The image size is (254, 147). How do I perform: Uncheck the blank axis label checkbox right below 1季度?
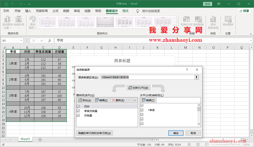point(142,115)
